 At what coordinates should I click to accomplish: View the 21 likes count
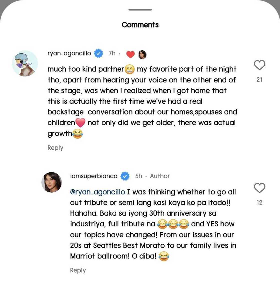[259, 80]
